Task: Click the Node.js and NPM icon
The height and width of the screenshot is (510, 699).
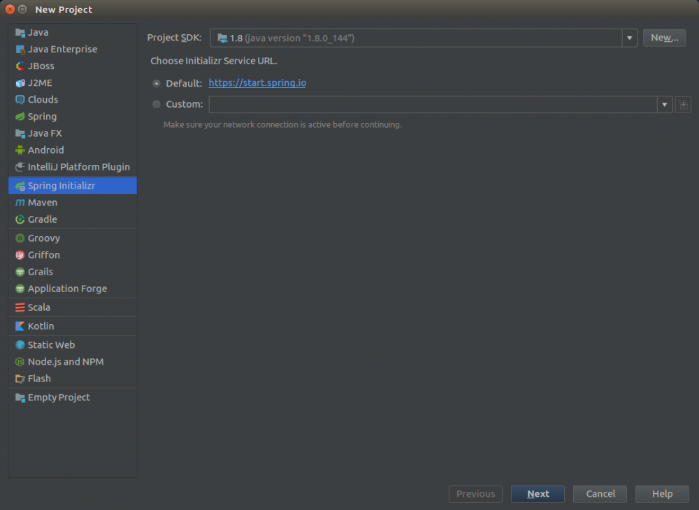Action: pos(20,362)
